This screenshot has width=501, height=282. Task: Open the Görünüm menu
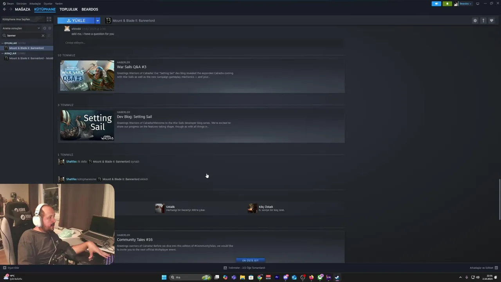[x=22, y=4]
